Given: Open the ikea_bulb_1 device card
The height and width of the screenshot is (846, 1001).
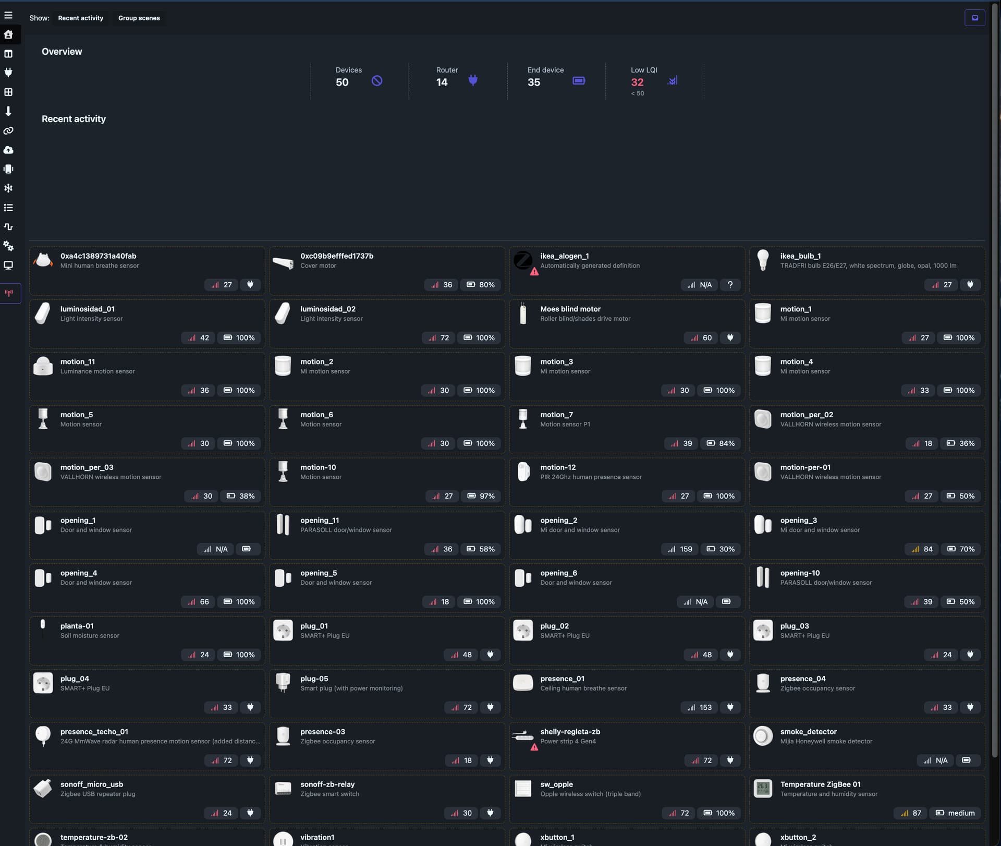Looking at the screenshot, I should click(800, 256).
